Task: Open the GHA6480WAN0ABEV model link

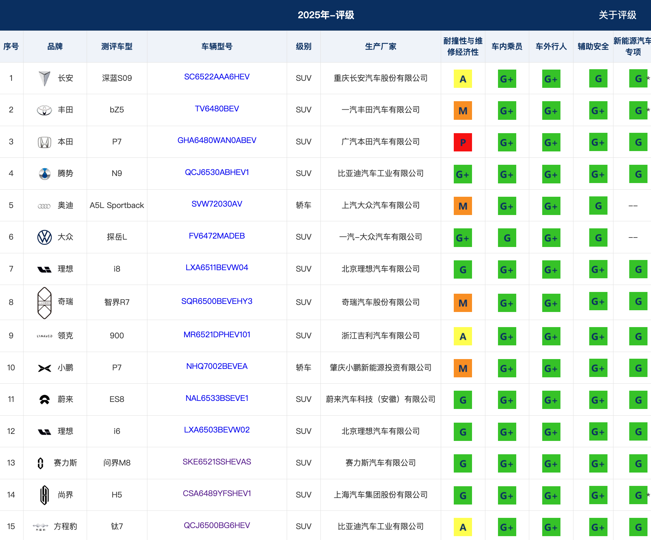Action: [217, 141]
